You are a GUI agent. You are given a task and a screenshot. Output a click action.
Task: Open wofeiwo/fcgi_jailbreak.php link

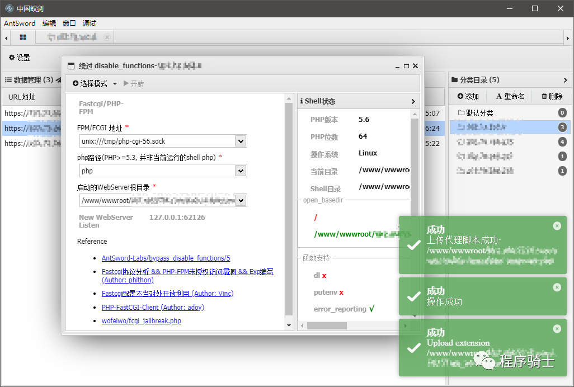[x=142, y=321]
